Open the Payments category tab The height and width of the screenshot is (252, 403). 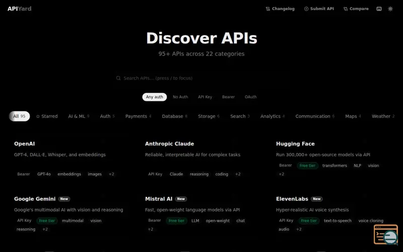(x=138, y=116)
